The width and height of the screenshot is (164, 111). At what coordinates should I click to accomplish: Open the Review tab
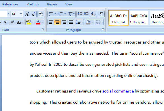coord(52,4)
